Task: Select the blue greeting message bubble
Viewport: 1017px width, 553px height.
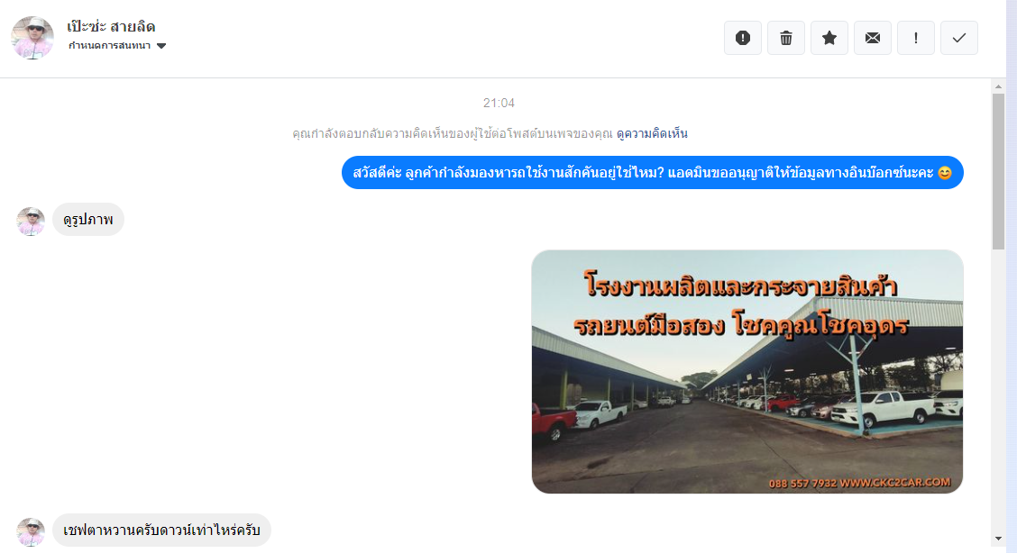Action: pyautogui.click(x=653, y=172)
